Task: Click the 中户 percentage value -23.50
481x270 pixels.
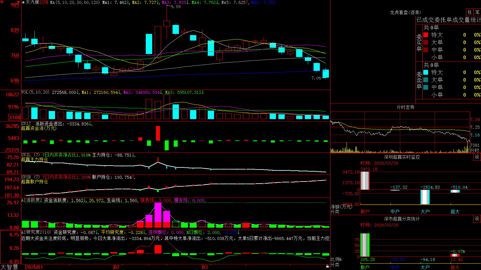Action: point(398,259)
